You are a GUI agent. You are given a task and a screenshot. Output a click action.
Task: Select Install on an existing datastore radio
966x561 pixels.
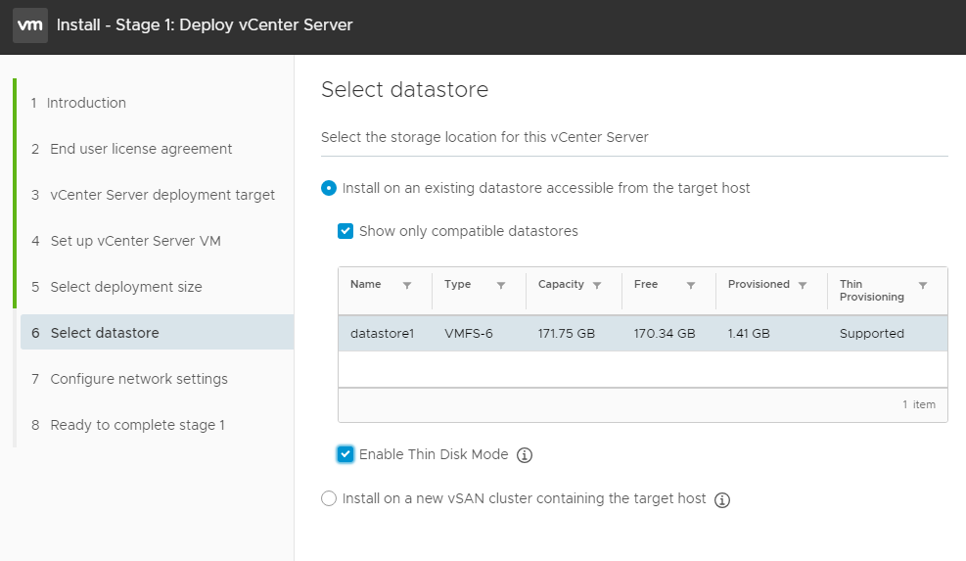click(x=329, y=188)
